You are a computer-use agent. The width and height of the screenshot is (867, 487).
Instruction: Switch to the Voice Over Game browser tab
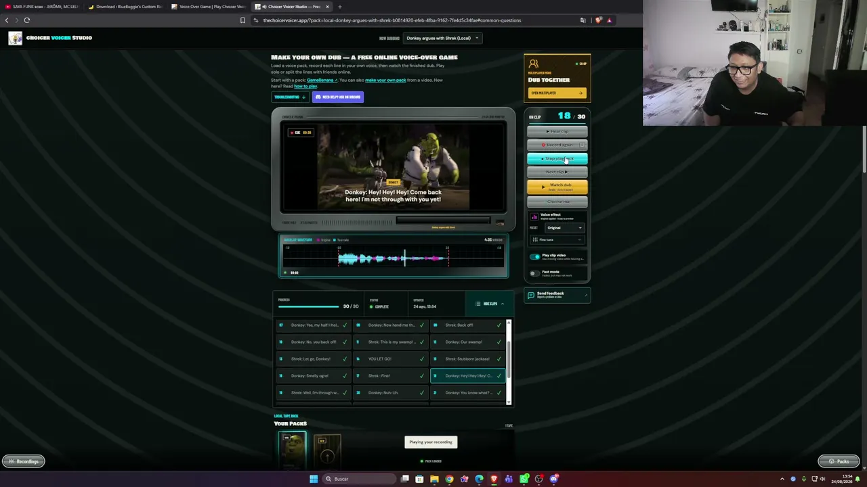pyautogui.click(x=209, y=7)
